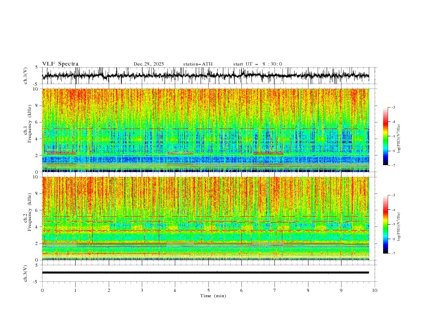Select the "station=ATH" header text
The image size is (422, 326).
tap(198, 64)
